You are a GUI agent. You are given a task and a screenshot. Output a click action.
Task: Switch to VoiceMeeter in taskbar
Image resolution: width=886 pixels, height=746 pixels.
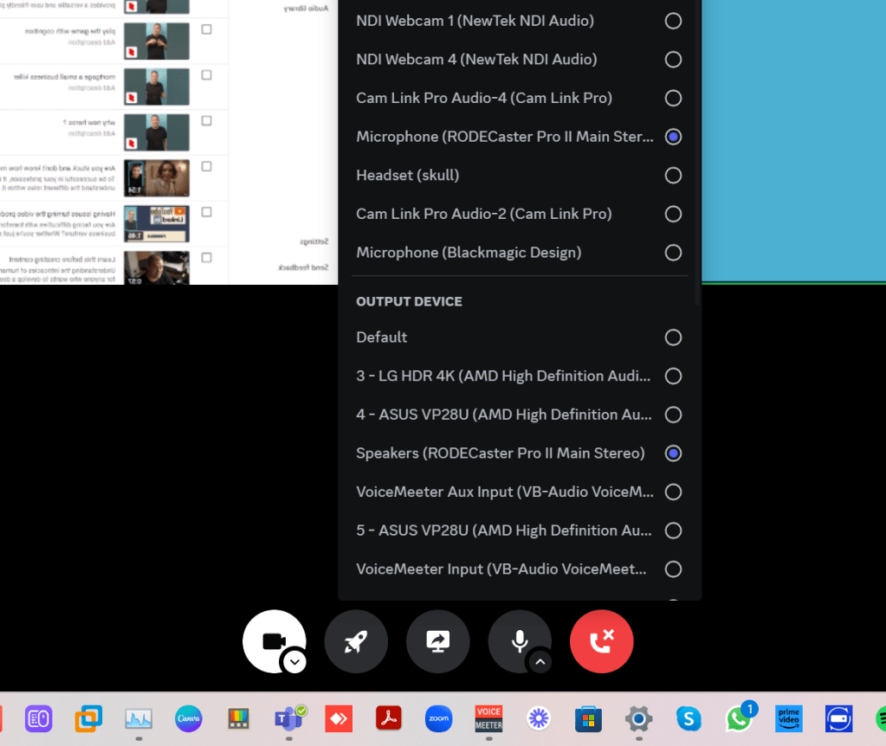(488, 718)
